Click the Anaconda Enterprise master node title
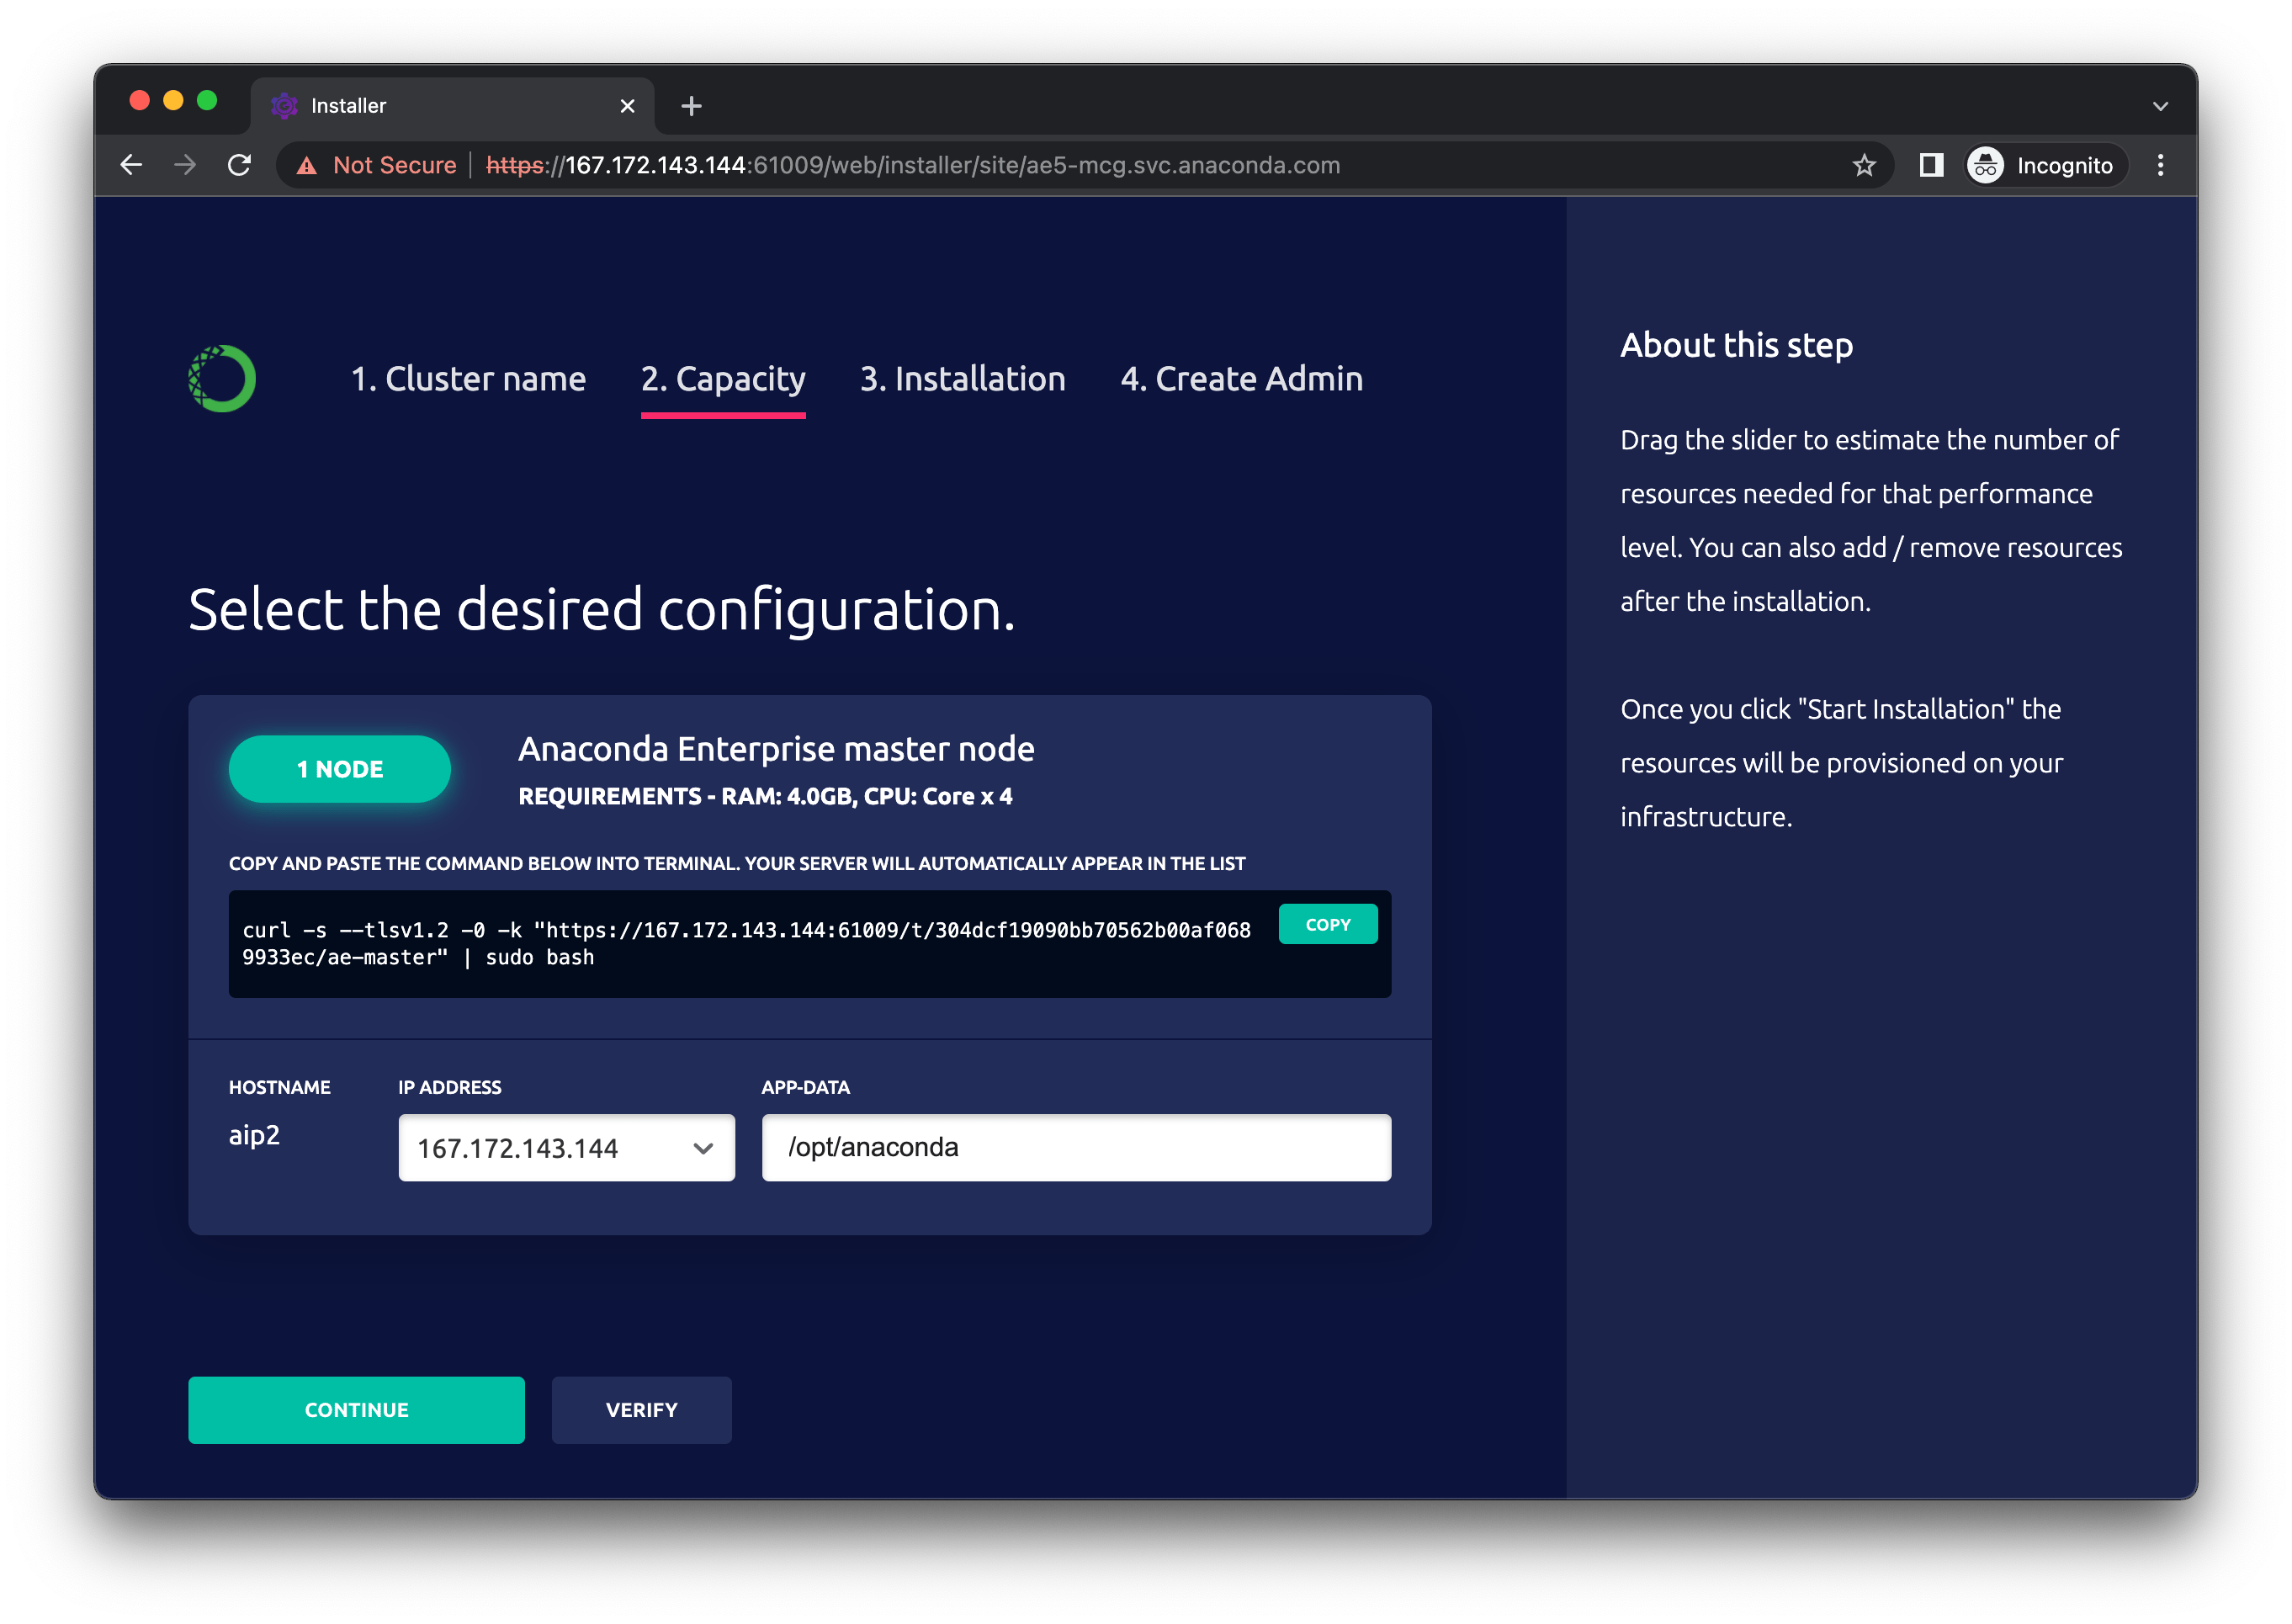 coord(776,749)
